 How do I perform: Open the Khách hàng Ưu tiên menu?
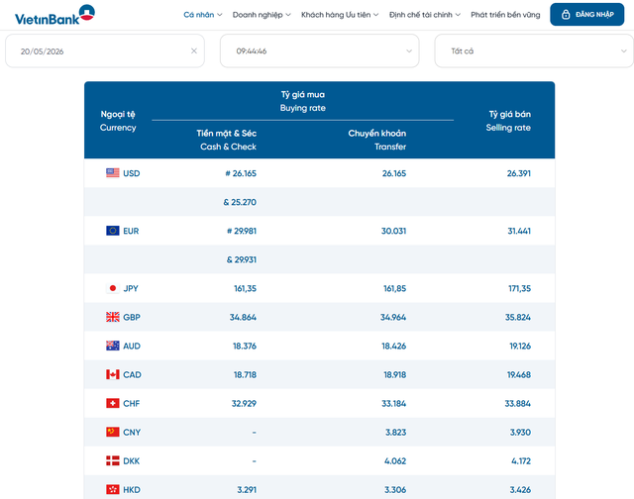click(340, 15)
